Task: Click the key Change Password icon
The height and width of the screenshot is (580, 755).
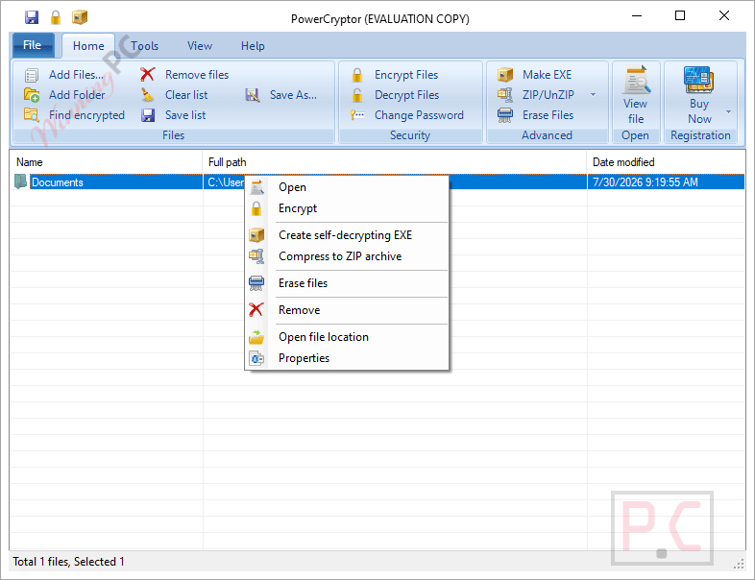Action: [357, 115]
